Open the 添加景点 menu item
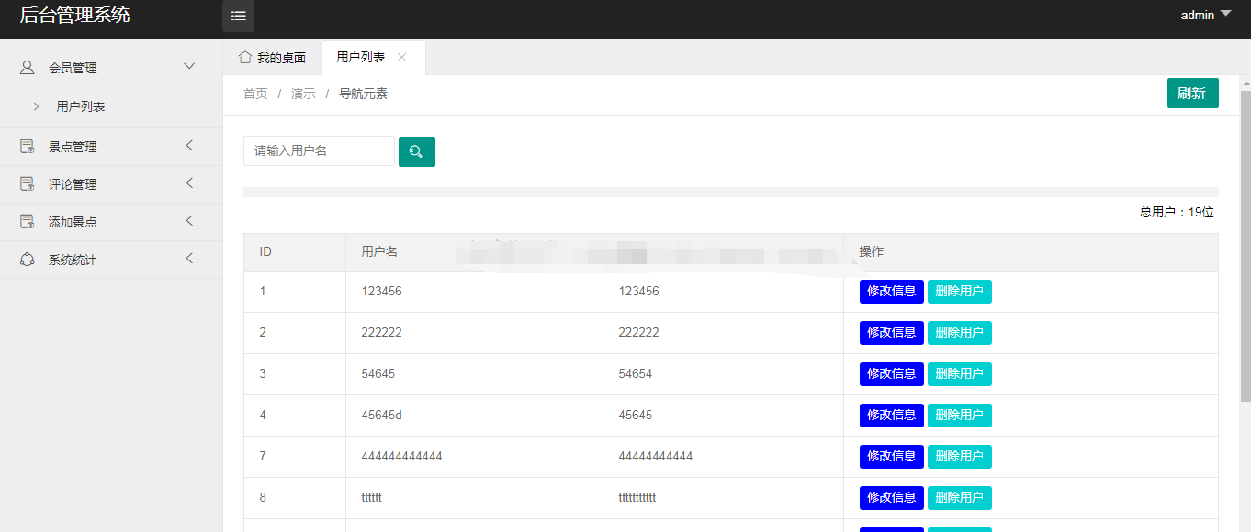This screenshot has height=532, width=1251. [111, 221]
